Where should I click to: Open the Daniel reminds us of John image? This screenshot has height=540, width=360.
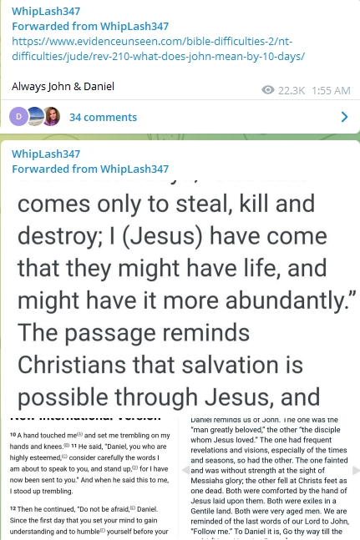pos(270,478)
